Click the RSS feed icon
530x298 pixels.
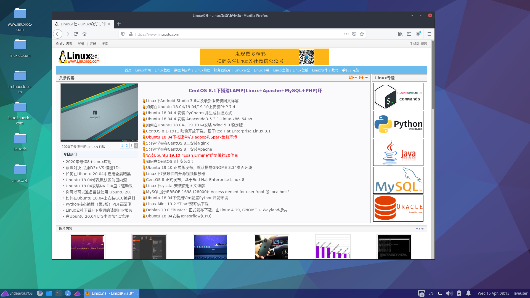pos(353,78)
